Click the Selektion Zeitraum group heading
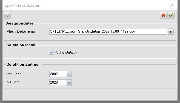 click(24, 64)
